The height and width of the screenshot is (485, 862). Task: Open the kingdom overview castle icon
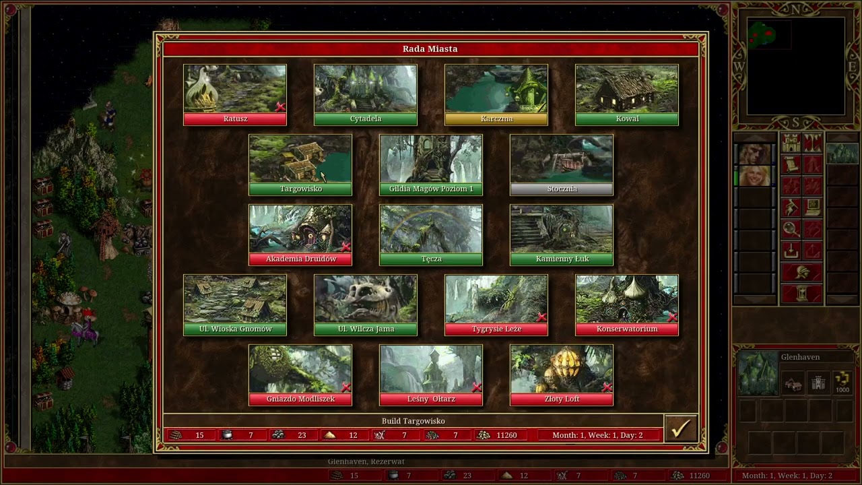[x=791, y=143]
